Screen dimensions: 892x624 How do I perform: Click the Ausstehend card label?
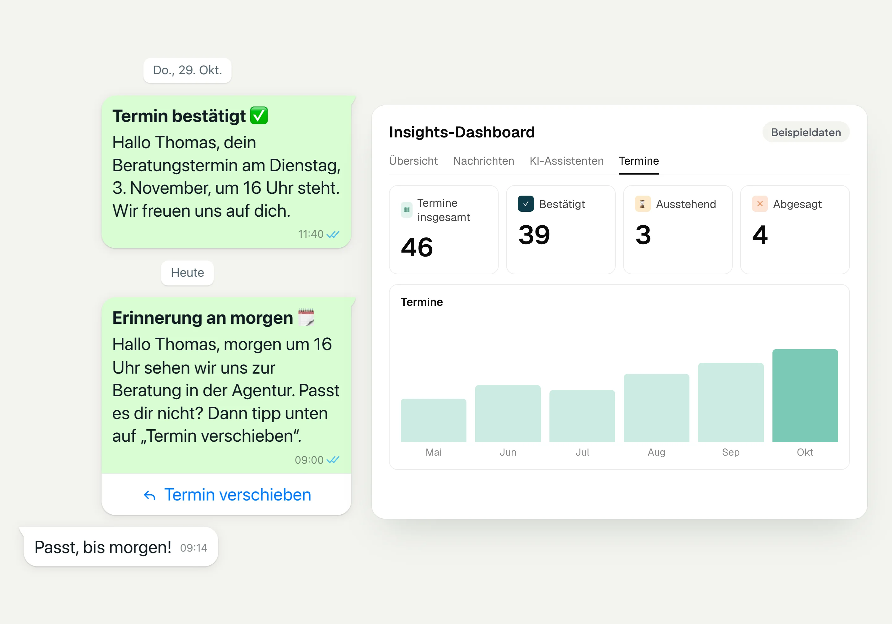(x=686, y=204)
